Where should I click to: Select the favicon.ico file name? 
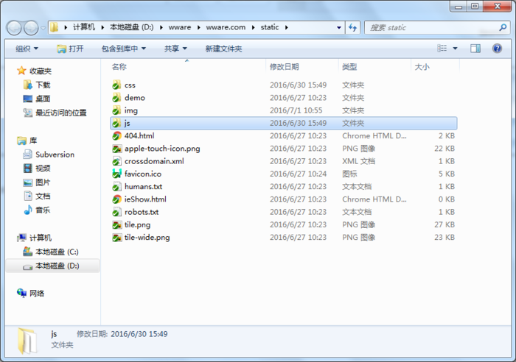[143, 174]
